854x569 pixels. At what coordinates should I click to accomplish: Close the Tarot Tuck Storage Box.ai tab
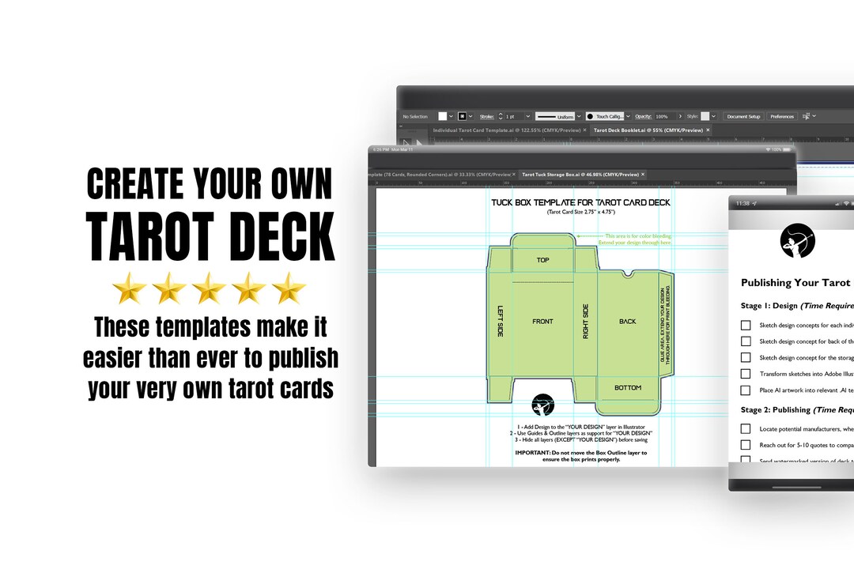point(643,174)
